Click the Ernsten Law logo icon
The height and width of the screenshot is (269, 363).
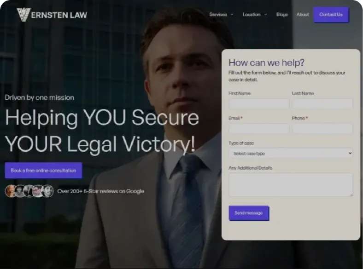click(x=23, y=15)
